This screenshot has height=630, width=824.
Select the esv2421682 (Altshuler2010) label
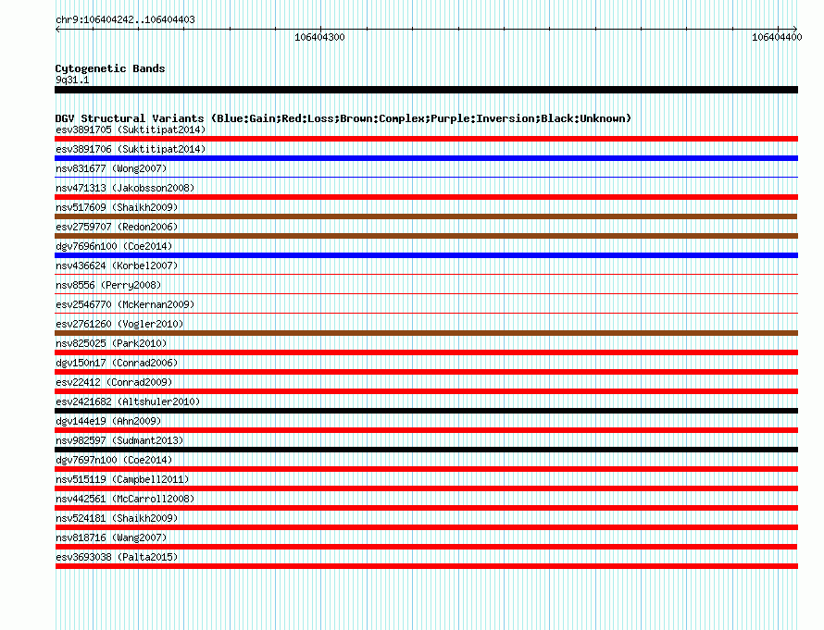coord(128,401)
